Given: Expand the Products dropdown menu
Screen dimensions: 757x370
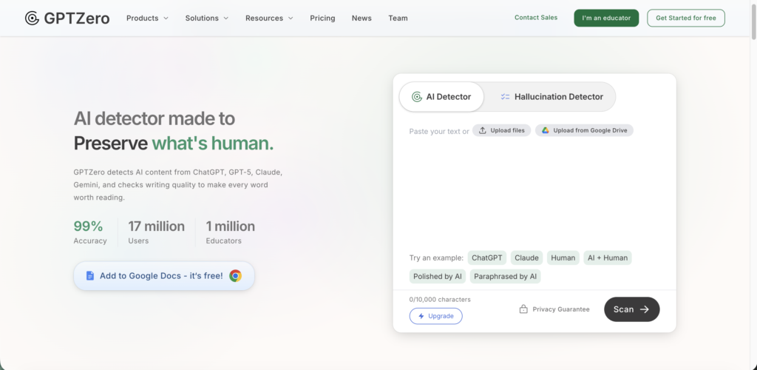Looking at the screenshot, I should pyautogui.click(x=147, y=18).
